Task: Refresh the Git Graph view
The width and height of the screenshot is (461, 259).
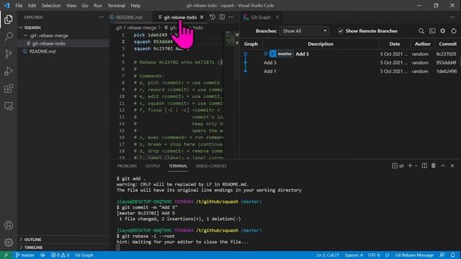Action: pos(454,31)
